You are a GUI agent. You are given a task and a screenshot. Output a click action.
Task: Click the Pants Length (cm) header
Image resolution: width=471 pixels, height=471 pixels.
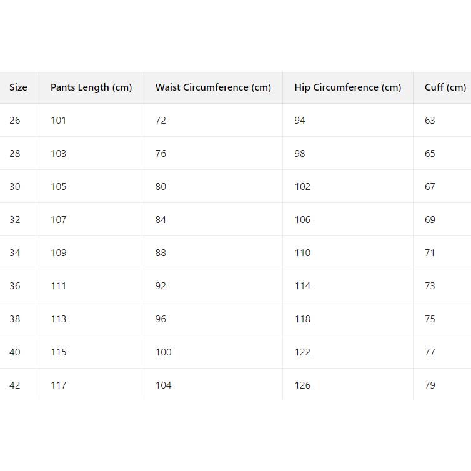pos(91,87)
